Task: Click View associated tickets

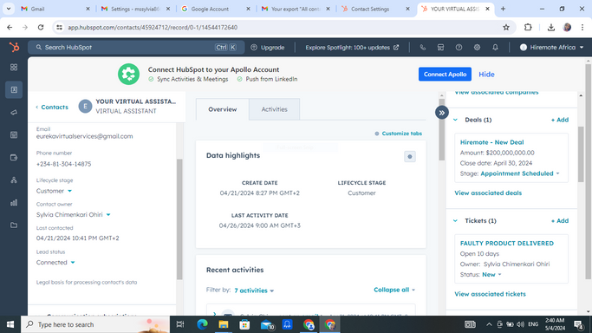Action: [x=490, y=294]
